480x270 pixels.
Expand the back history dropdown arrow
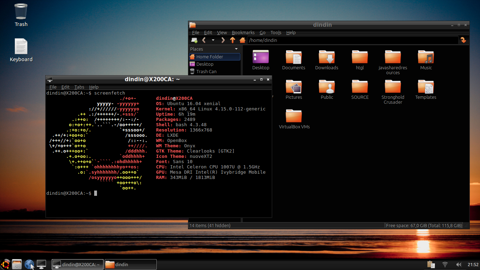(213, 40)
